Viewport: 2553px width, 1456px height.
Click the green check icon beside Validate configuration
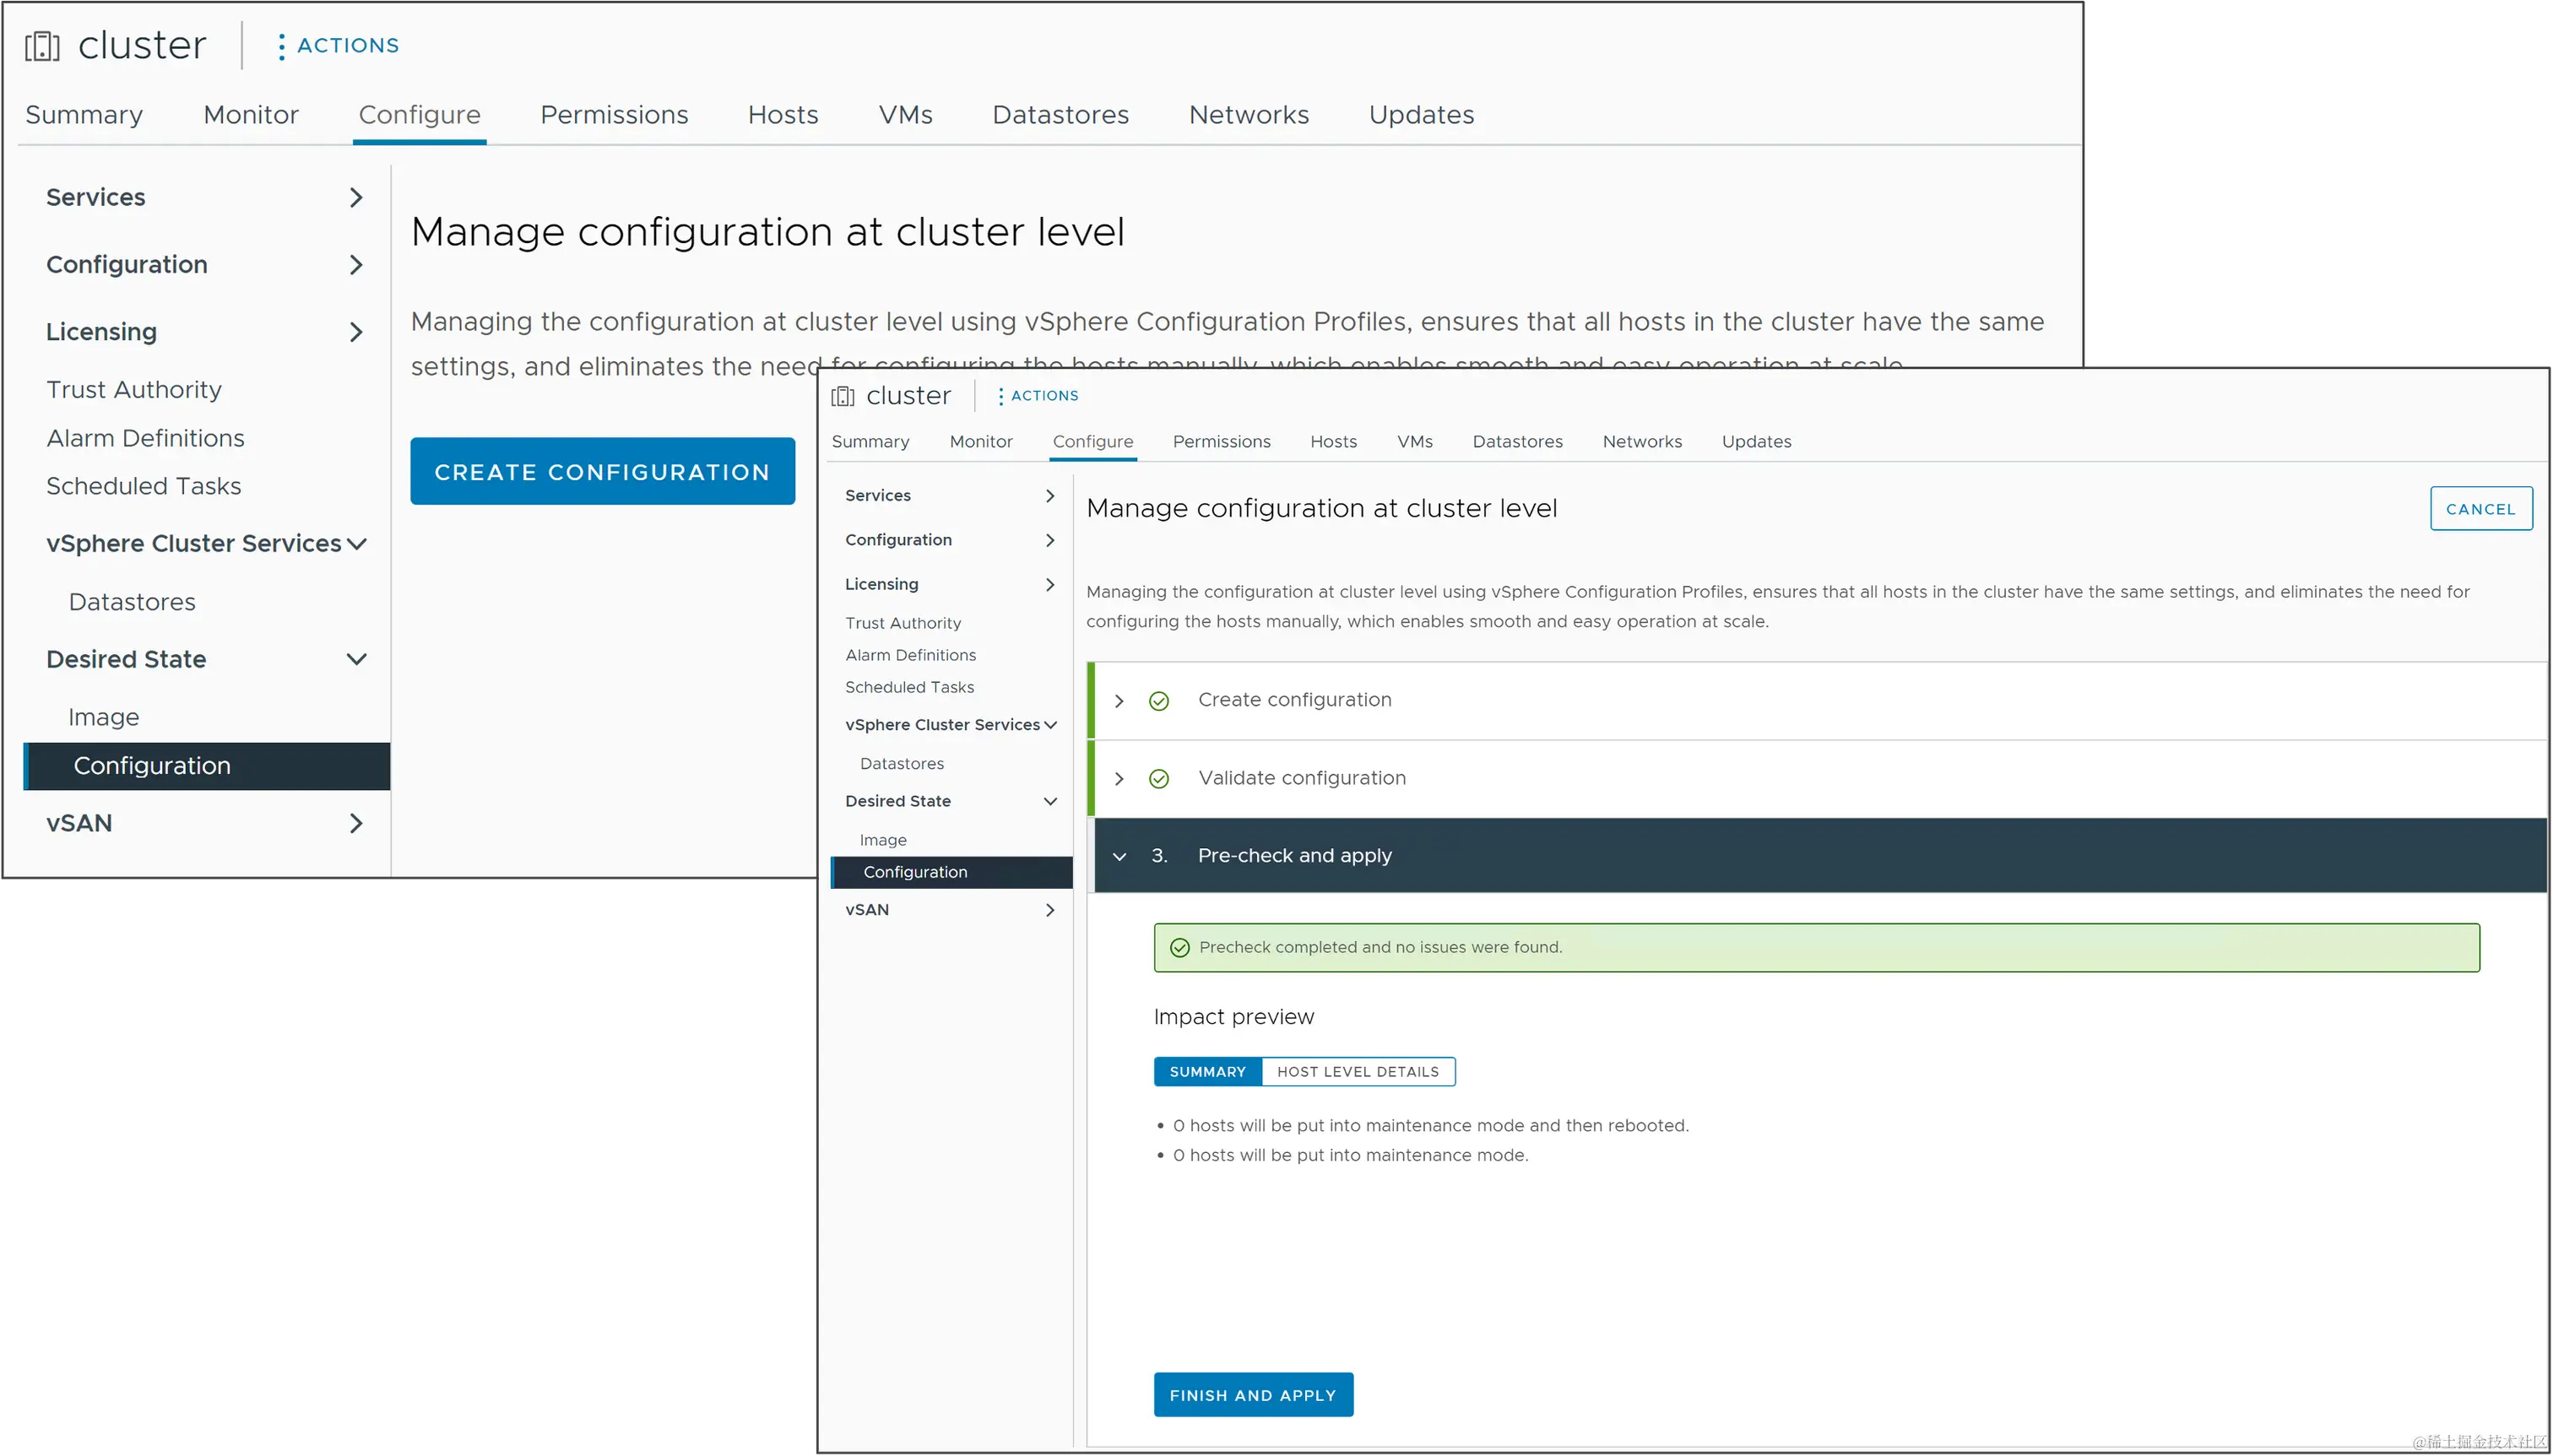[x=1158, y=778]
